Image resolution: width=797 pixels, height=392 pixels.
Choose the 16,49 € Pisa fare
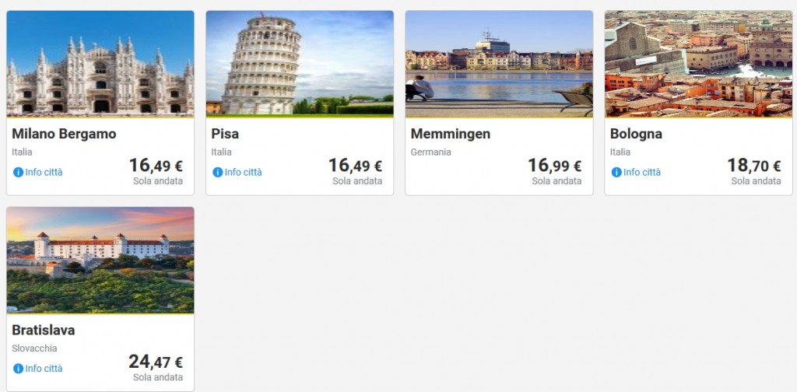pyautogui.click(x=355, y=166)
